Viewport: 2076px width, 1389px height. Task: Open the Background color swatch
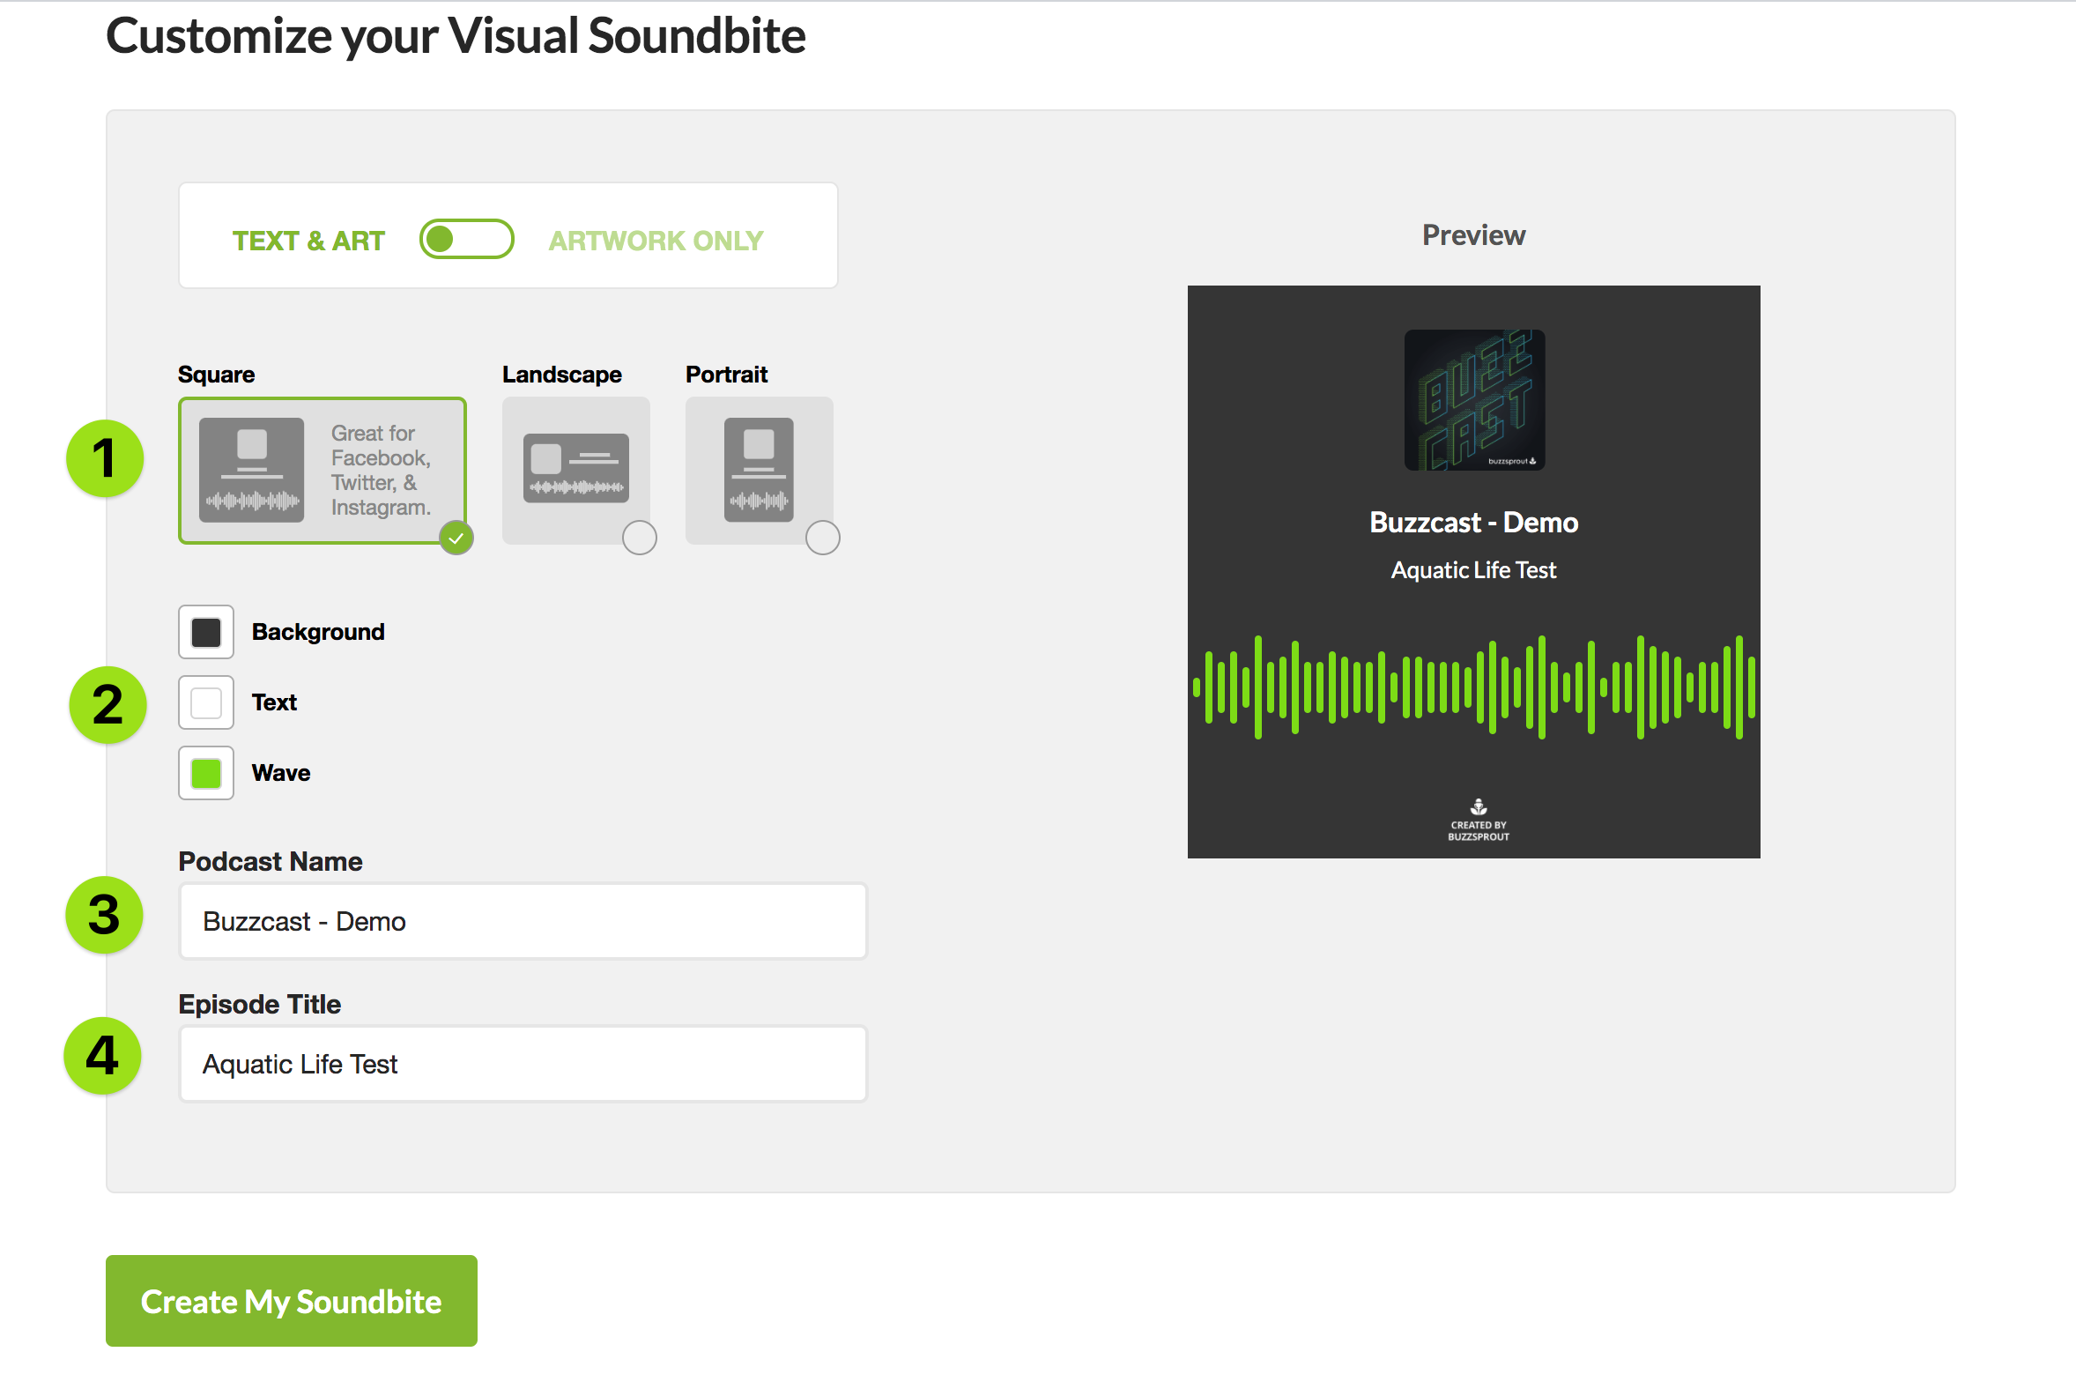click(x=206, y=632)
